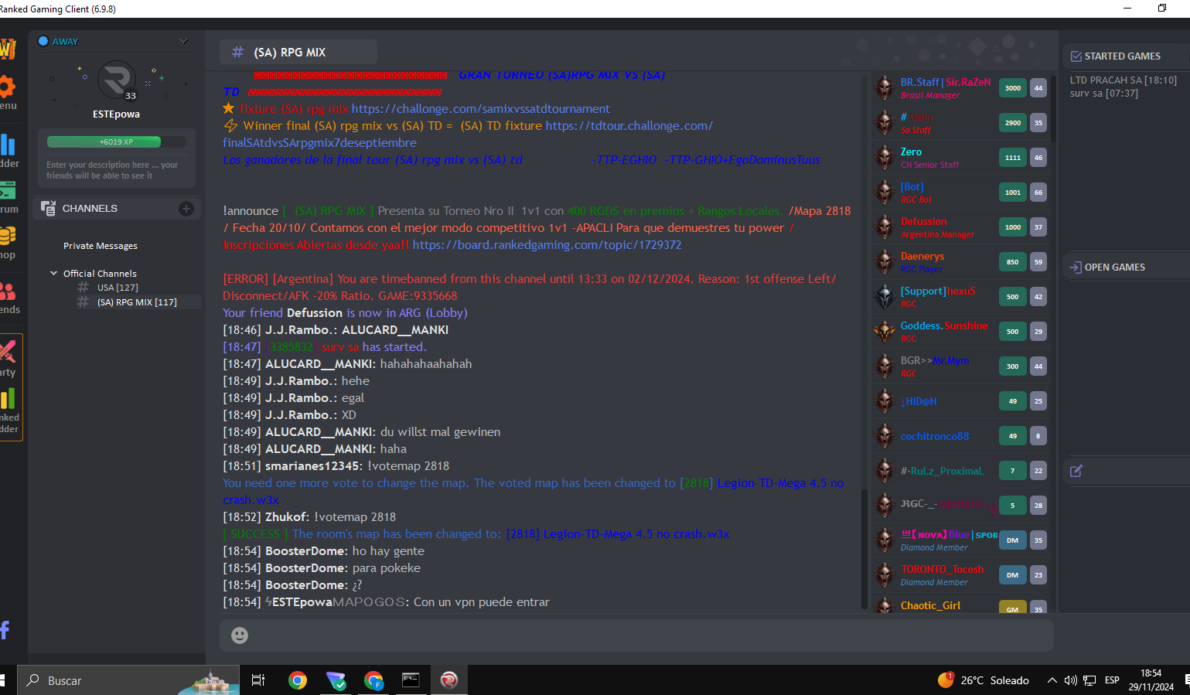
Task: Open the Menu gear sidebar icon
Action: pos(8,87)
